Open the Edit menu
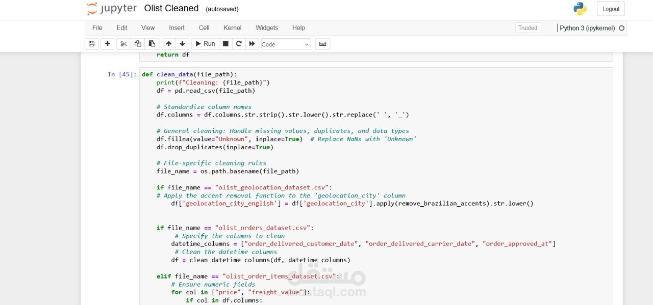Image resolution: width=653 pixels, height=305 pixels. click(122, 28)
